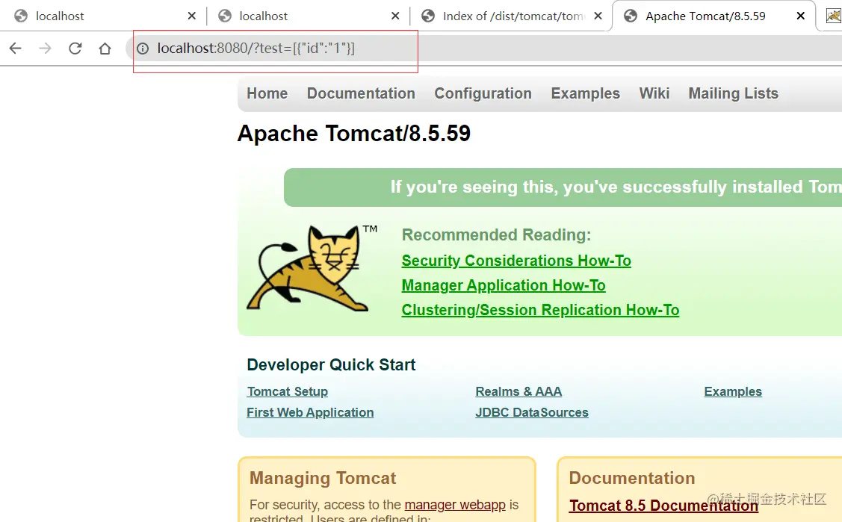The height and width of the screenshot is (522, 842).
Task: Close the first localhost tab
Action: [x=192, y=16]
